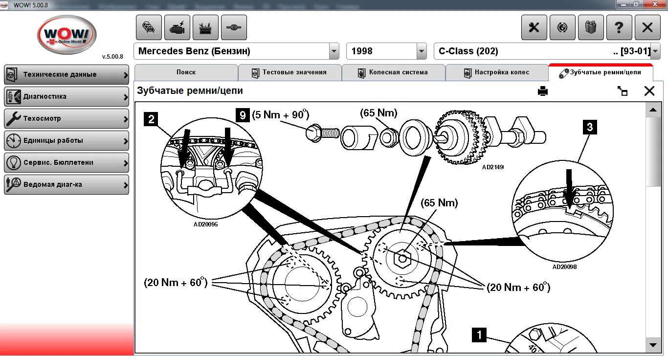Expand the 1998 year dropdown
The width and height of the screenshot is (668, 356).
tap(422, 51)
